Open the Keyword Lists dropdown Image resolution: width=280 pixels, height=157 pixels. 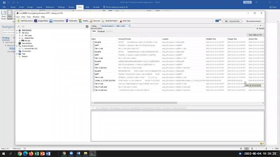pyautogui.click(x=232, y=21)
